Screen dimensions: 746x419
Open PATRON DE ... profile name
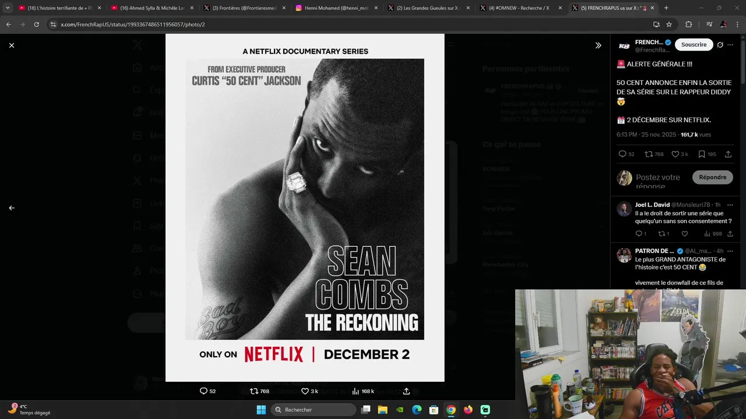[x=654, y=251]
